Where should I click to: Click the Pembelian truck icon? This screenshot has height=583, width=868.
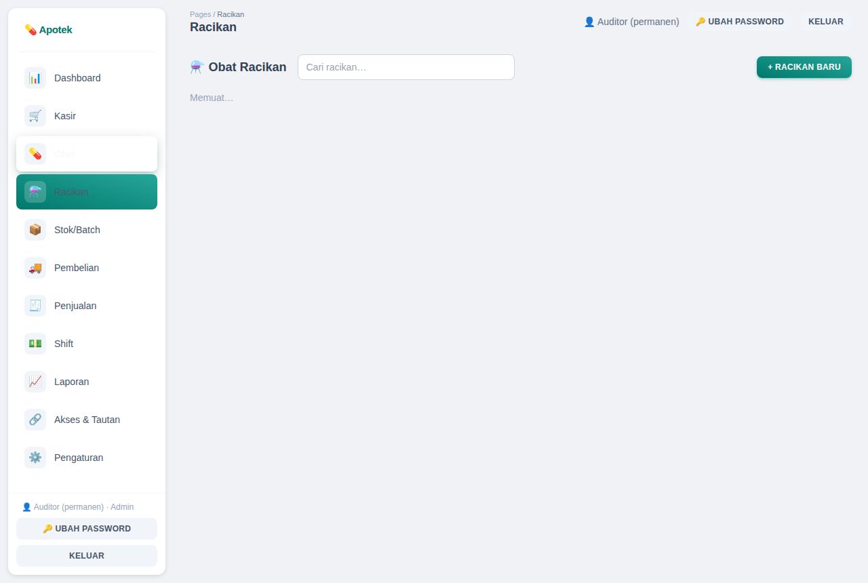click(35, 268)
